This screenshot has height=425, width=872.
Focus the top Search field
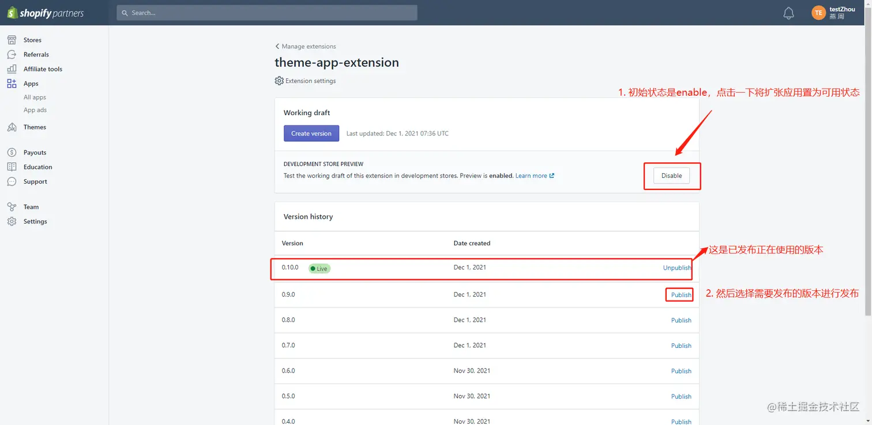[267, 13]
